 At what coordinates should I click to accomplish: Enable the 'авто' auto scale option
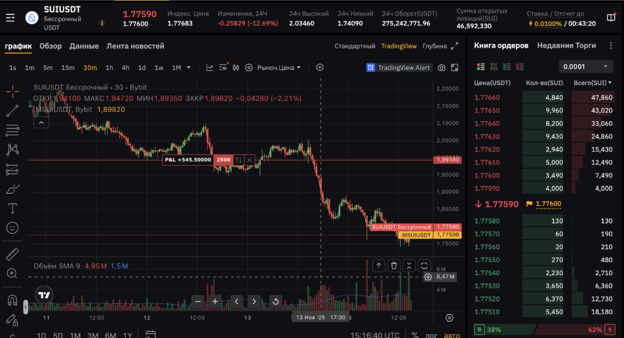pyautogui.click(x=452, y=335)
